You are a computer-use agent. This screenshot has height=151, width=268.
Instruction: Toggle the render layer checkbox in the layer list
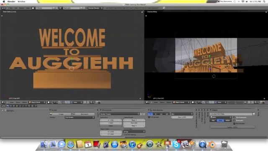tap(3, 111)
